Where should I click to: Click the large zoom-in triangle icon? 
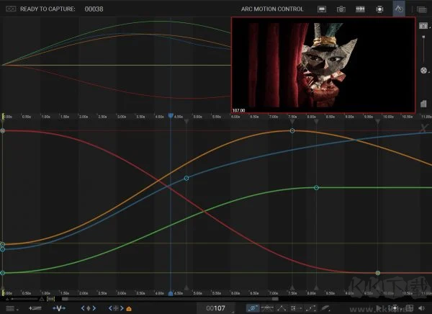click(x=42, y=299)
